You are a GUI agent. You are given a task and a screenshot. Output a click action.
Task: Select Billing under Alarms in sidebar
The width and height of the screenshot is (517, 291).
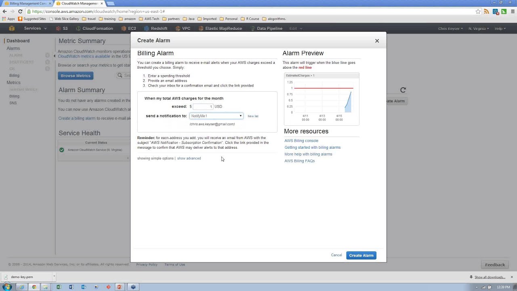coord(14,76)
